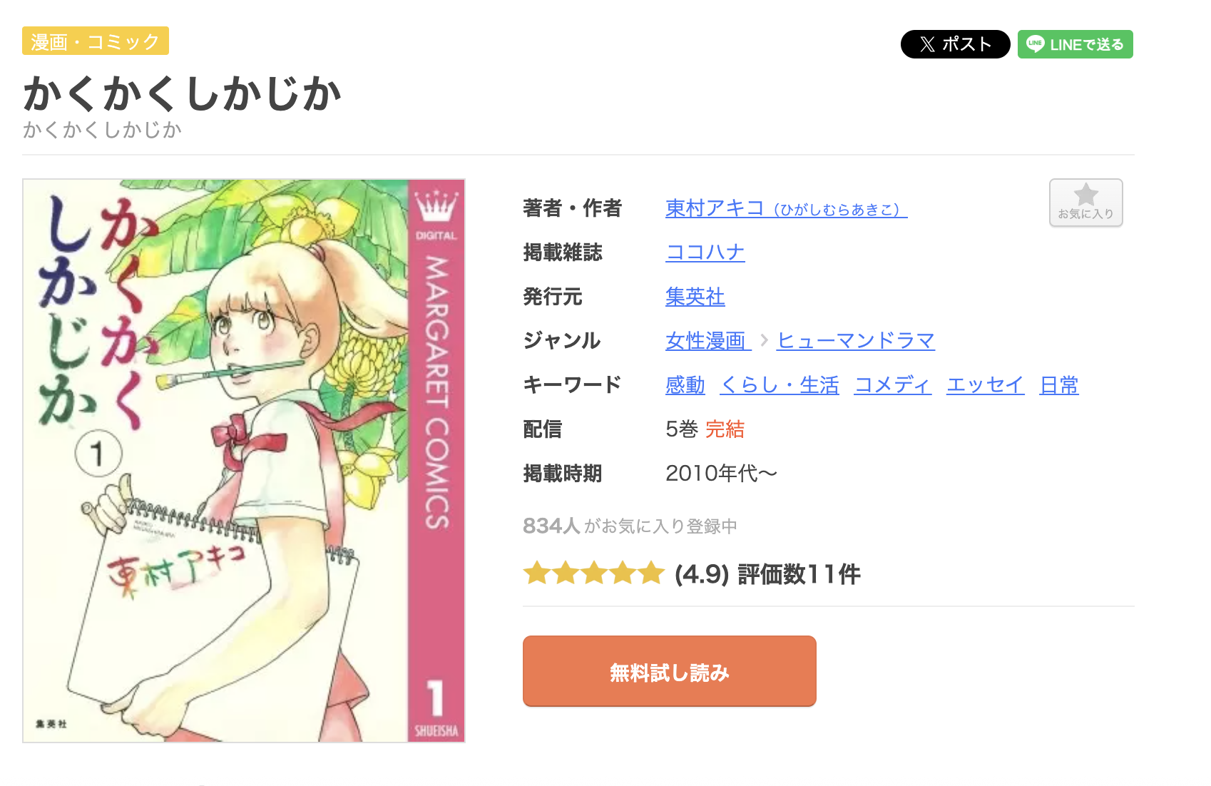
Task: Select the ヒューマンドラマ genre link
Action: coord(855,341)
